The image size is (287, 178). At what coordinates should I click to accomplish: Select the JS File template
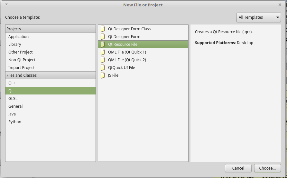[143, 75]
